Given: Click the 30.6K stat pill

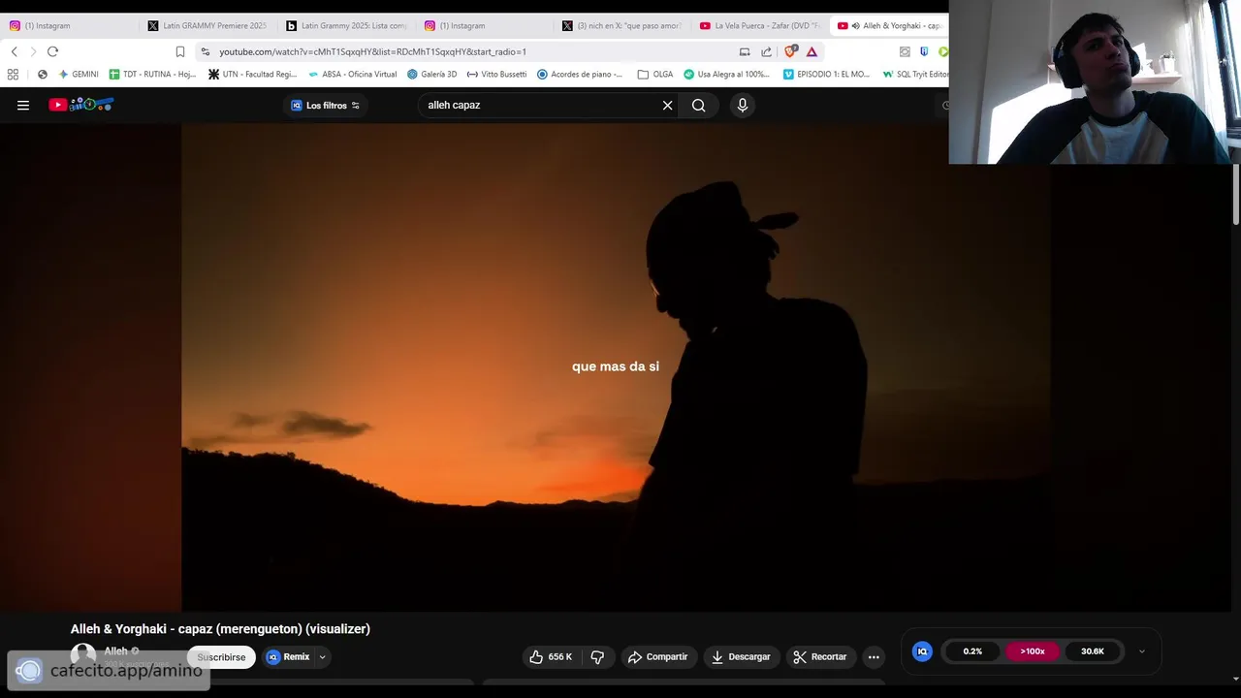Looking at the screenshot, I should [x=1093, y=651].
